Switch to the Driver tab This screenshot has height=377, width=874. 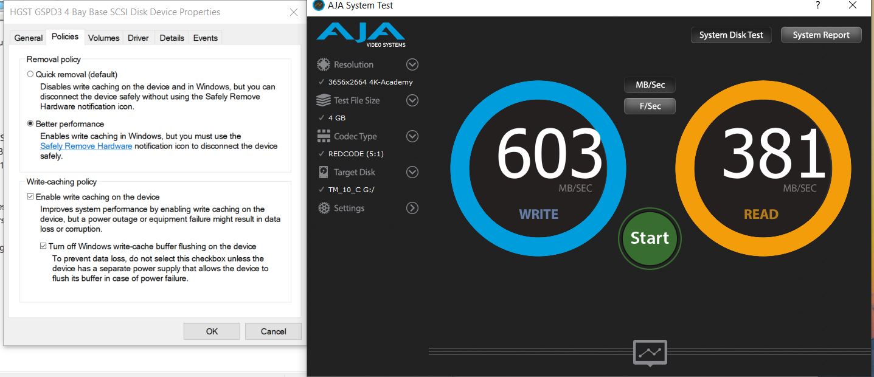click(x=138, y=38)
